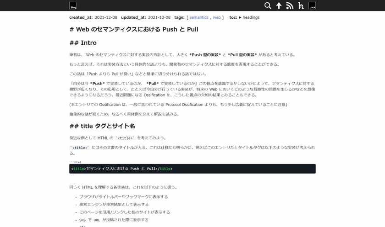The width and height of the screenshot is (385, 227).
Task: Click the paragraph "この話は「Push よりも Pull が良い」"
Action: [x=138, y=74]
